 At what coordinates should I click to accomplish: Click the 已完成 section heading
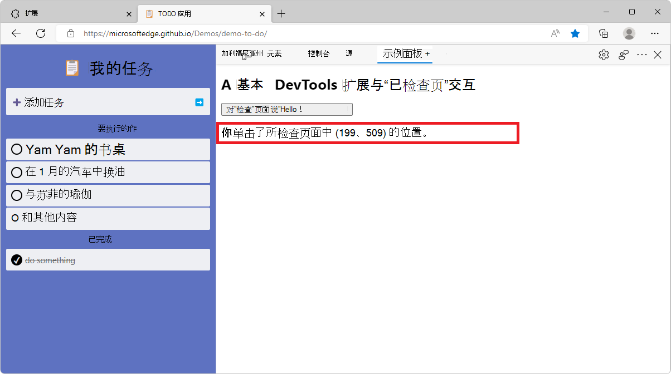click(100, 239)
